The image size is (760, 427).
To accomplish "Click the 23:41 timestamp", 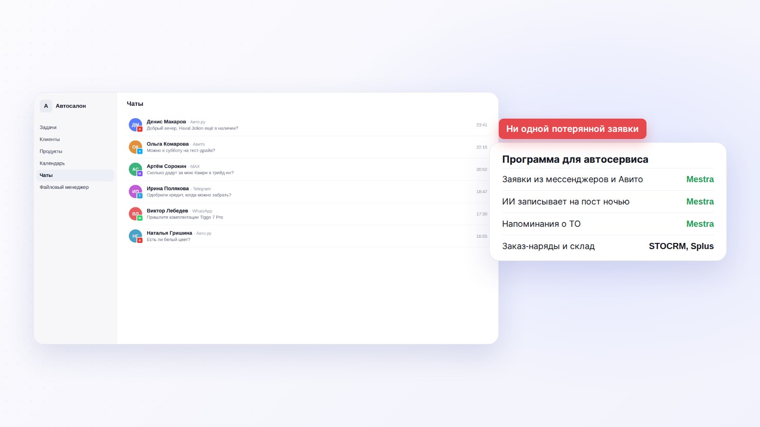I will (x=482, y=125).
